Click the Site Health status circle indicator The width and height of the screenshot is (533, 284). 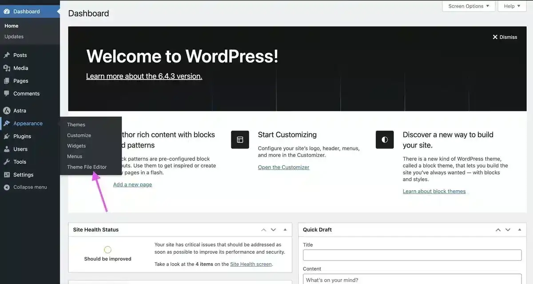[107, 250]
